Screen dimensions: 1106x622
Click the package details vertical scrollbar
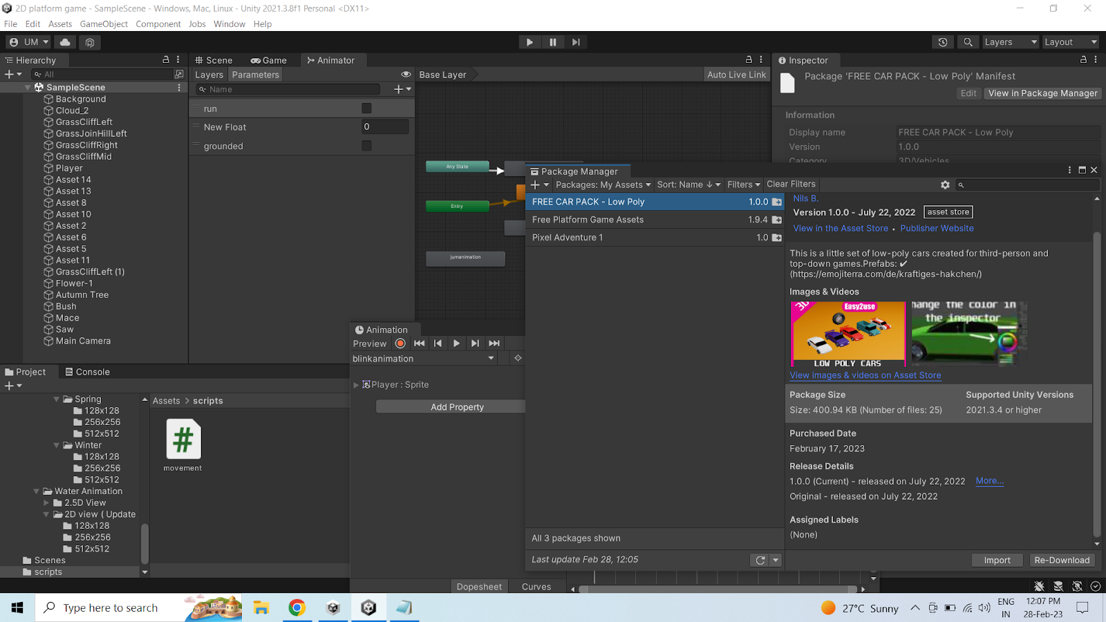1096,385
